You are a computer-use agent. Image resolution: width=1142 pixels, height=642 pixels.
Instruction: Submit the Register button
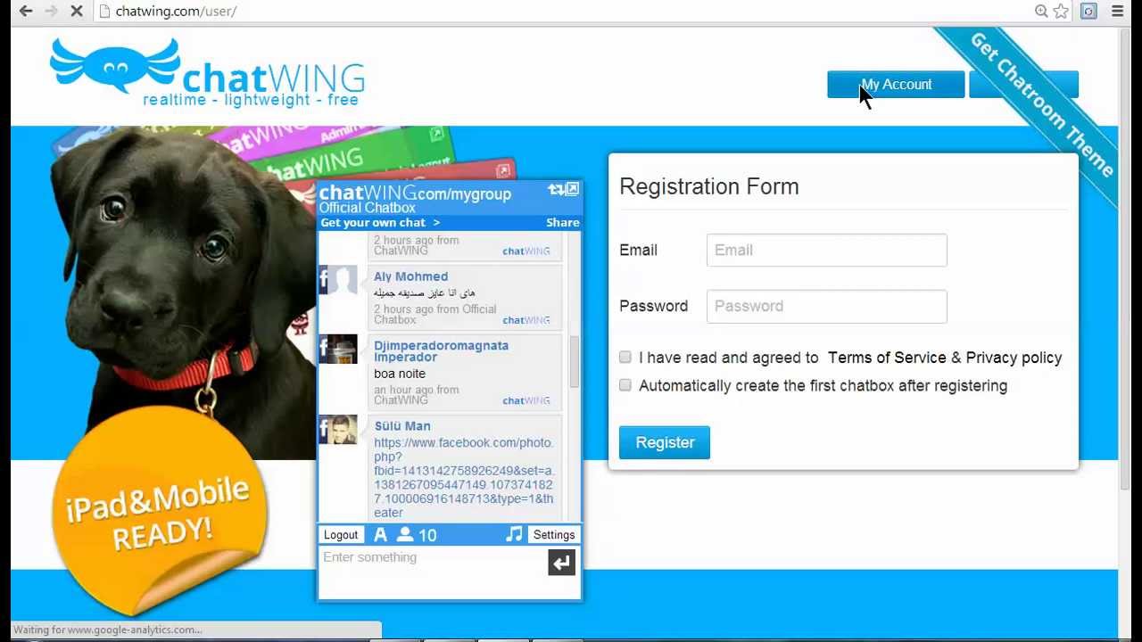[665, 442]
